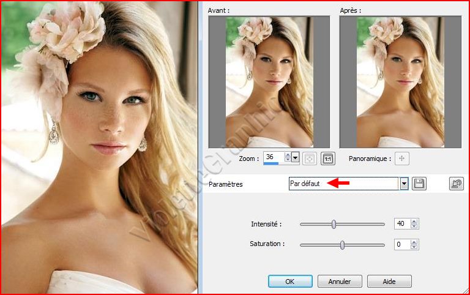Click the 1:1 actual size zoom icon
Viewport: 470px width, 295px height.
pos(327,159)
